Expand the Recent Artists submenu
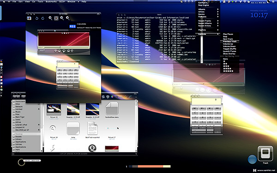The width and height of the screenshot is (277, 173). tap(208, 26)
